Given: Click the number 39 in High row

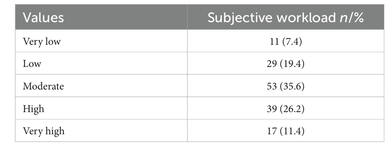Looking at the screenshot, I should coord(272,108).
